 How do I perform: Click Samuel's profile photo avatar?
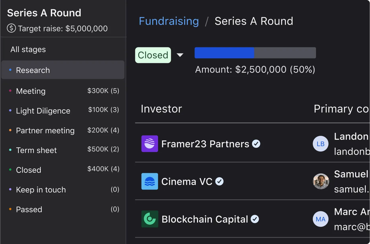(x=321, y=182)
